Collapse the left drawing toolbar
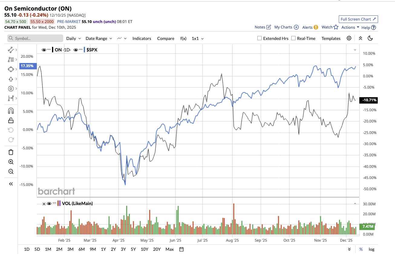Image resolution: width=395 pixels, height=274 pixels. point(11,184)
